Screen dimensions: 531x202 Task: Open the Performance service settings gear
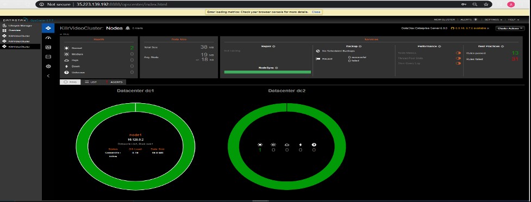pos(439,46)
